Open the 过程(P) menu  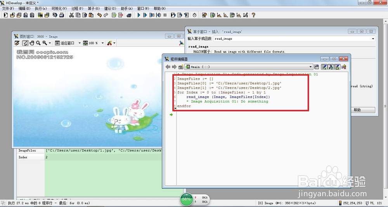tap(77, 9)
